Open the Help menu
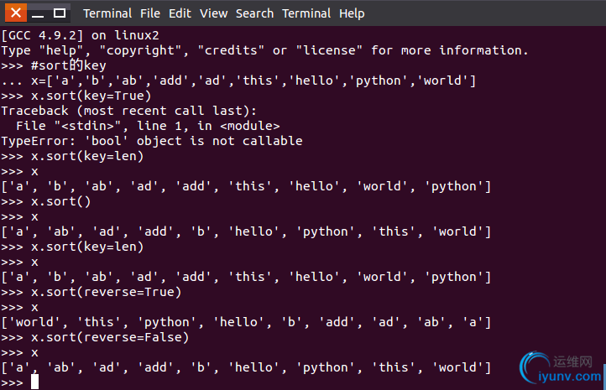 (x=352, y=13)
